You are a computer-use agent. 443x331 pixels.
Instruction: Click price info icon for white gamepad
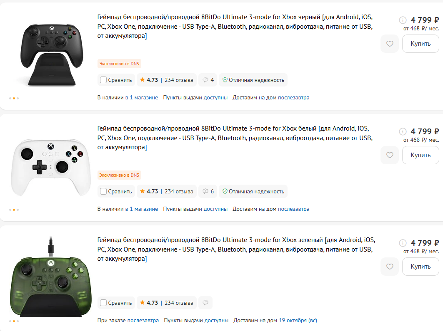coord(403,131)
